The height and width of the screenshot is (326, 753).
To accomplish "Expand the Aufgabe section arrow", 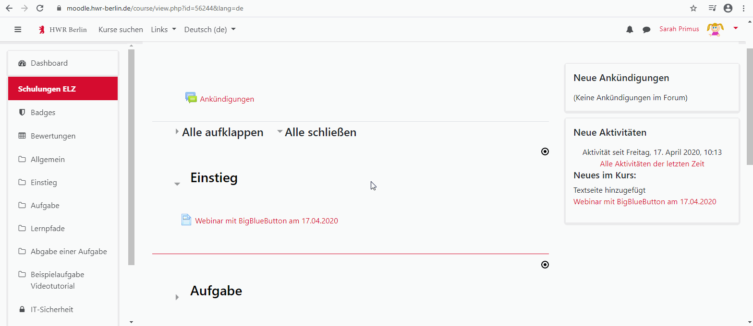I will click(x=177, y=297).
